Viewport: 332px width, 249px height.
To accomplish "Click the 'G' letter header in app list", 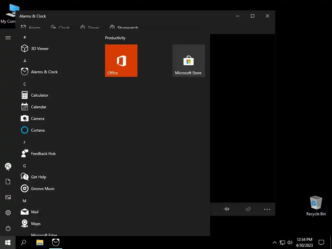I will (x=25, y=166).
